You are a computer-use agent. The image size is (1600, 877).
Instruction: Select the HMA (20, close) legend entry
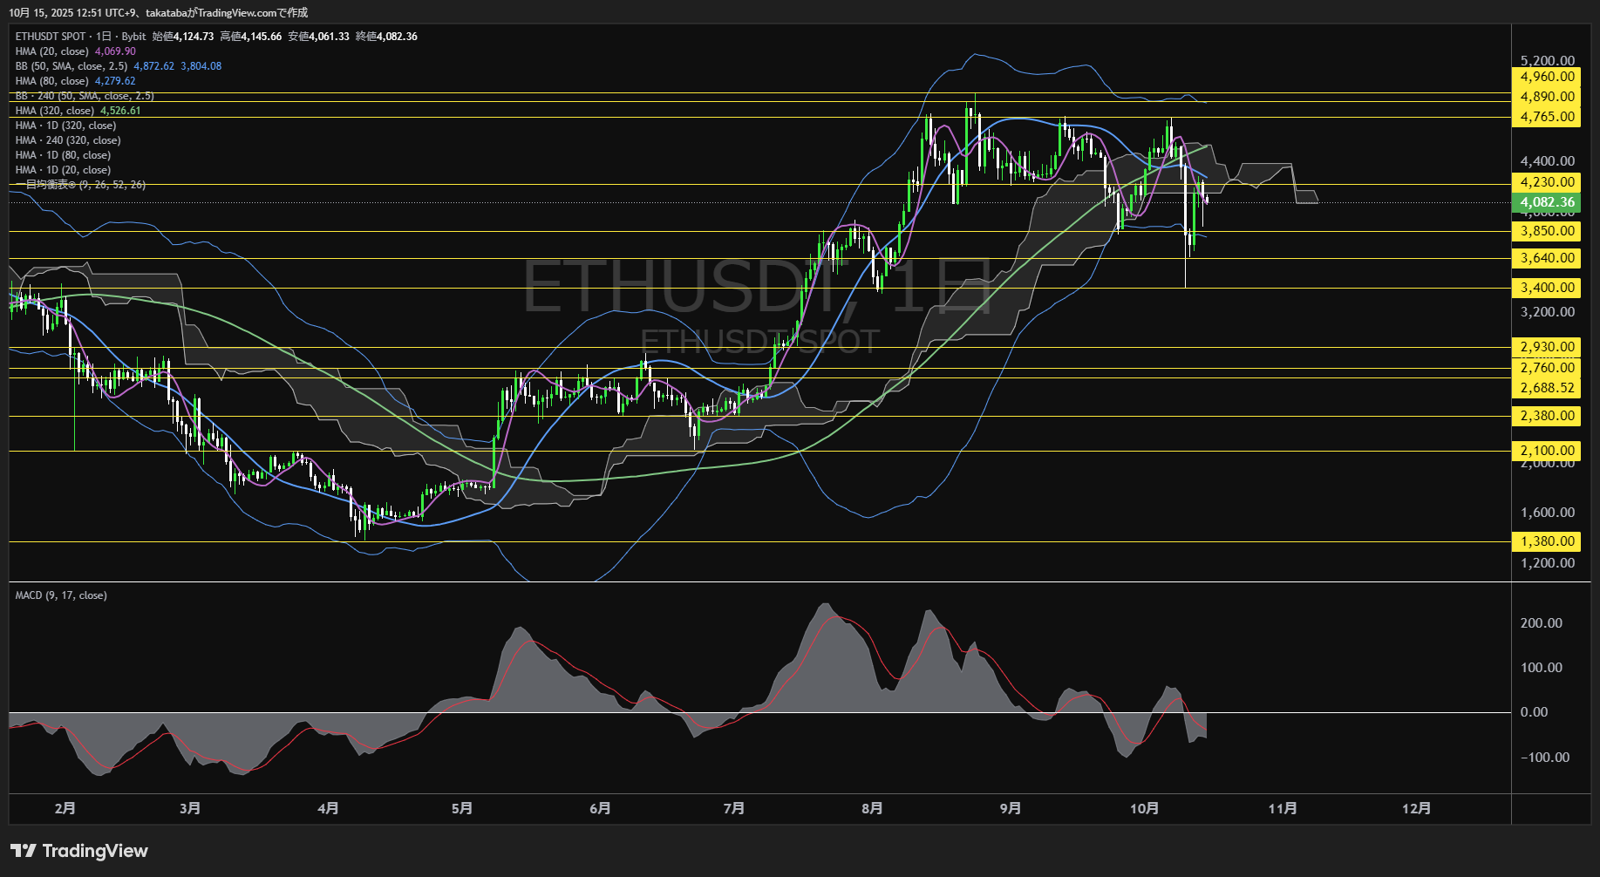point(52,51)
